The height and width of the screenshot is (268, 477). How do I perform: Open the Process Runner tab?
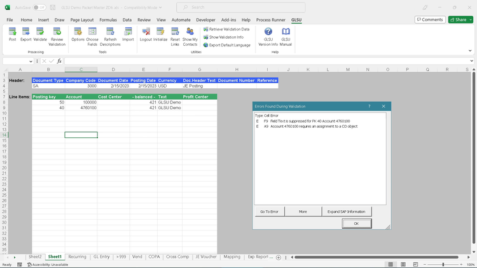click(x=271, y=20)
